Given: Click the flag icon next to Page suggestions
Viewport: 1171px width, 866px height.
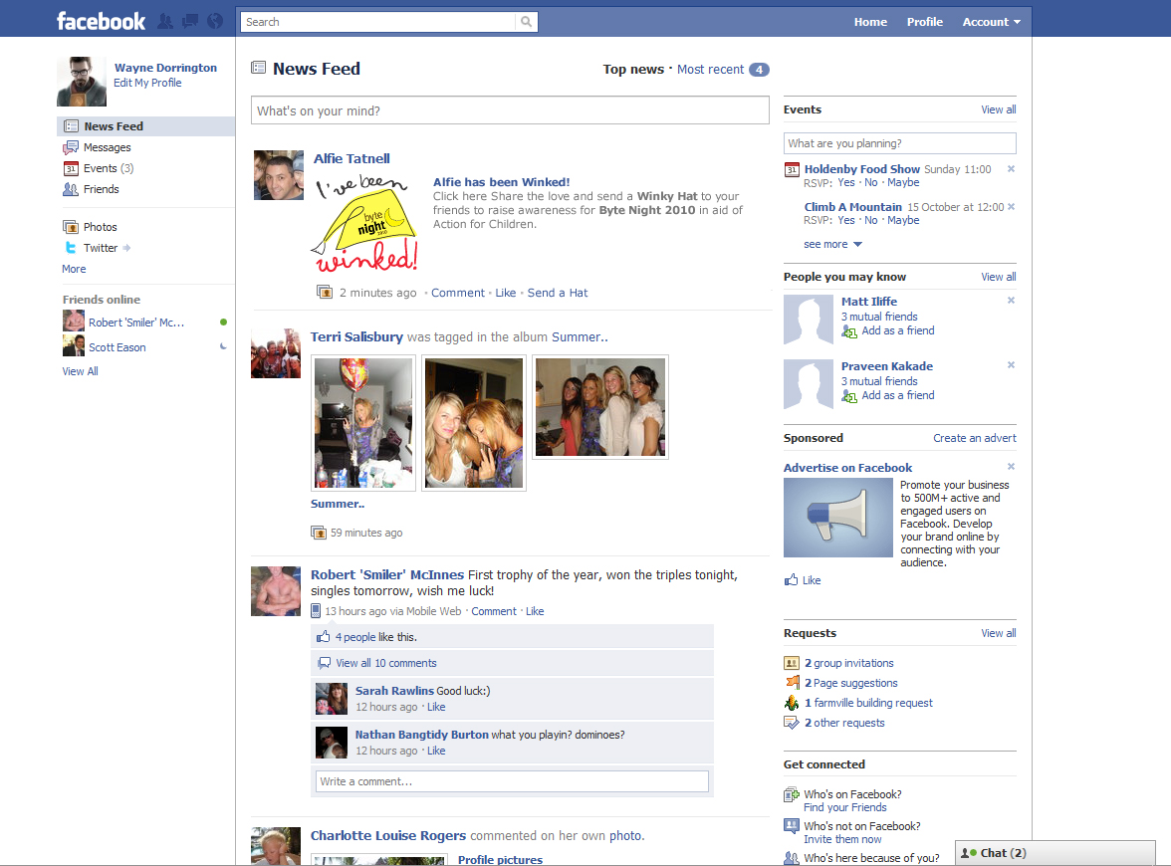Looking at the screenshot, I should point(790,682).
